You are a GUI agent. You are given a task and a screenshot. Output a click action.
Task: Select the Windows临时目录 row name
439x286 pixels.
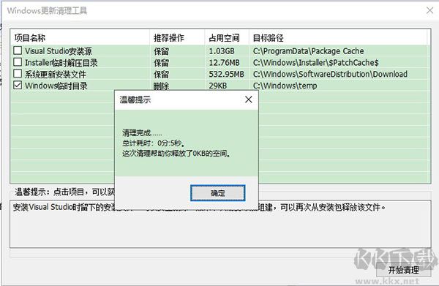point(56,86)
